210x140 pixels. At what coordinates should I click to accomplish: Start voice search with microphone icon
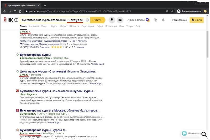112,20
